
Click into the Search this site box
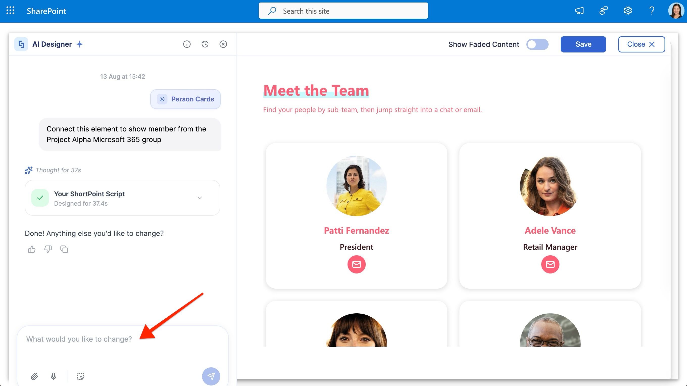pos(343,11)
